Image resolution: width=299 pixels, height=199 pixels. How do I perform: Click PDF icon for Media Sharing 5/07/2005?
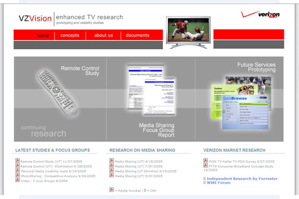[x=111, y=175]
